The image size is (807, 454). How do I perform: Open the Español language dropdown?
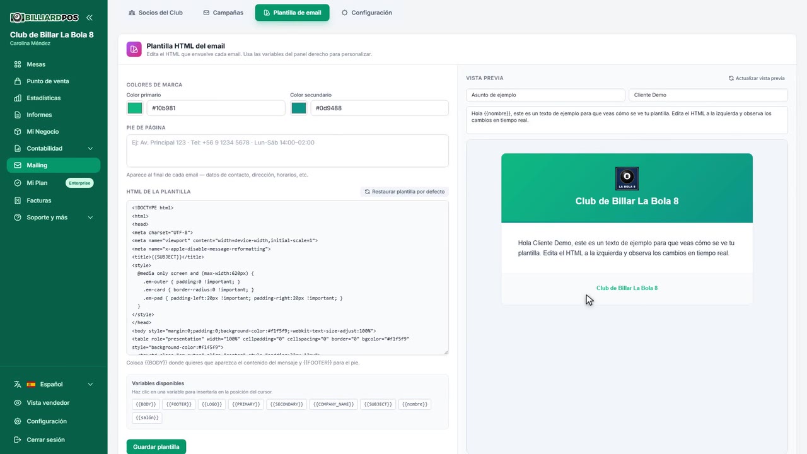pos(54,384)
